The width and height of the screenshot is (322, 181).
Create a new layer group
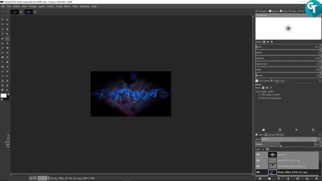point(270,179)
